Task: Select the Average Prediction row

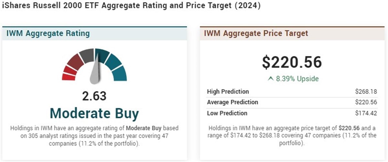Action: 292,102
